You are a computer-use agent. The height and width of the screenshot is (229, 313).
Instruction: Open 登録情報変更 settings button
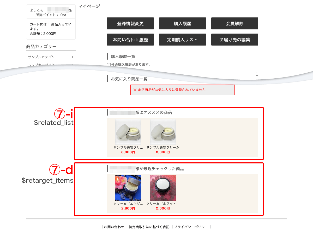click(x=130, y=23)
